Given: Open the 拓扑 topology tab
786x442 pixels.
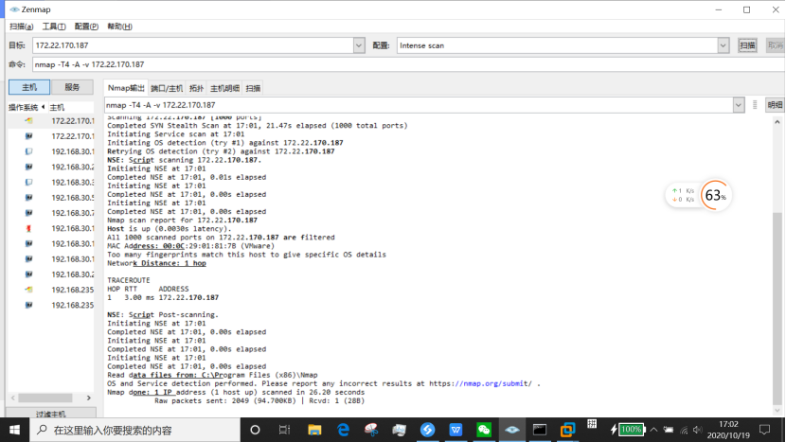Looking at the screenshot, I should click(196, 88).
